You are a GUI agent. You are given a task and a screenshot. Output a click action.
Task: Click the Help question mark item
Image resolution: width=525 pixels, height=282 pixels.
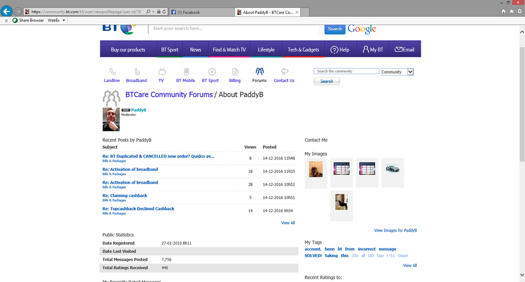tap(340, 49)
